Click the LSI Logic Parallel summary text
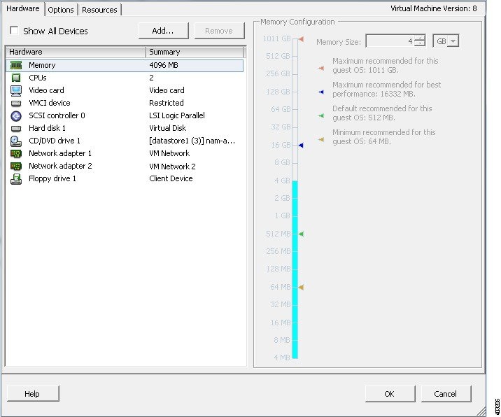This screenshot has height=417, width=501. point(177,115)
